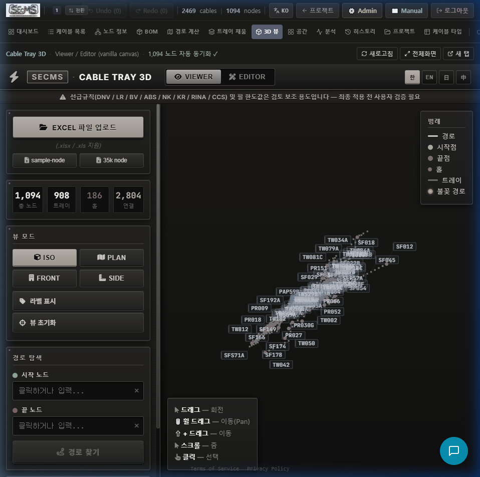The width and height of the screenshot is (480, 477).
Task: Open the 케이블 목록 tab
Action: click(67, 32)
